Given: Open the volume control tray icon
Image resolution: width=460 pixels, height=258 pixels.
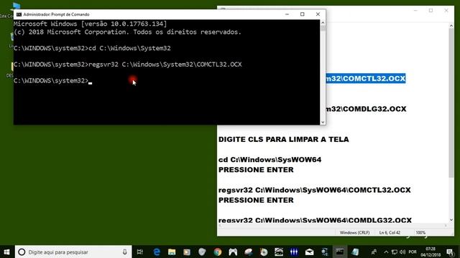Looking at the screenshot, I should [x=402, y=252].
